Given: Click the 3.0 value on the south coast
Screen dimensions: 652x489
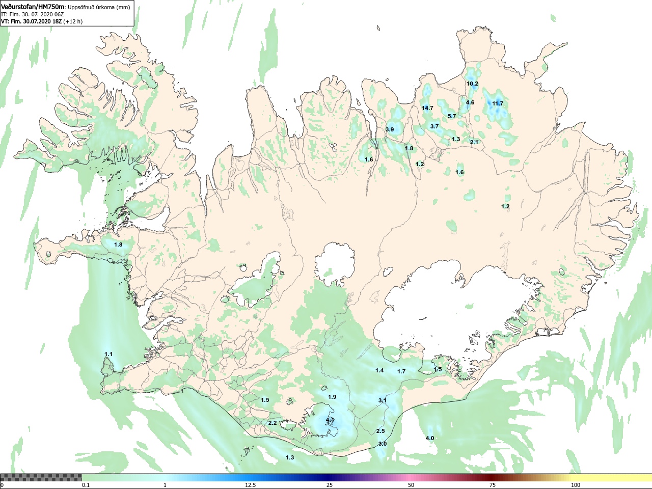Looking at the screenshot, I should coord(383,444).
